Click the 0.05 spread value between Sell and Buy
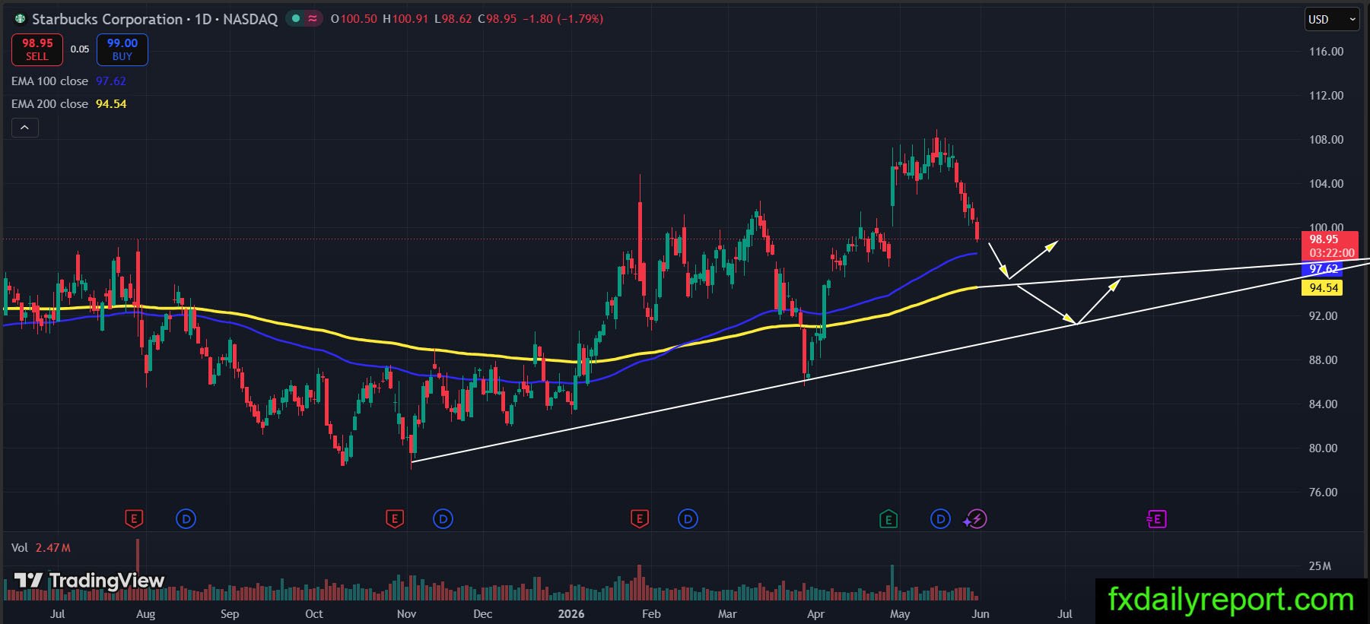1370x624 pixels. (80, 49)
